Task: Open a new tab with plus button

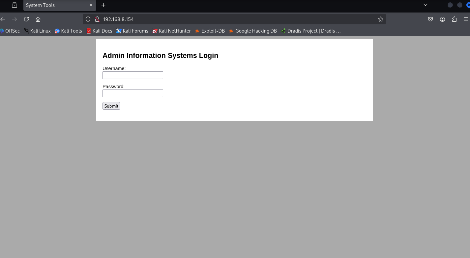Action: tap(103, 5)
